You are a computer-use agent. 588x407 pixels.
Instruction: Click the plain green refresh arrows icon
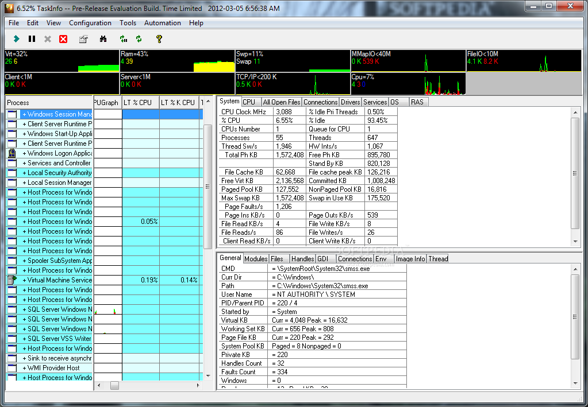[x=139, y=39]
